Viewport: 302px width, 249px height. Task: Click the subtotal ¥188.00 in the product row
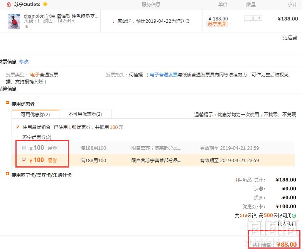[x=288, y=19]
